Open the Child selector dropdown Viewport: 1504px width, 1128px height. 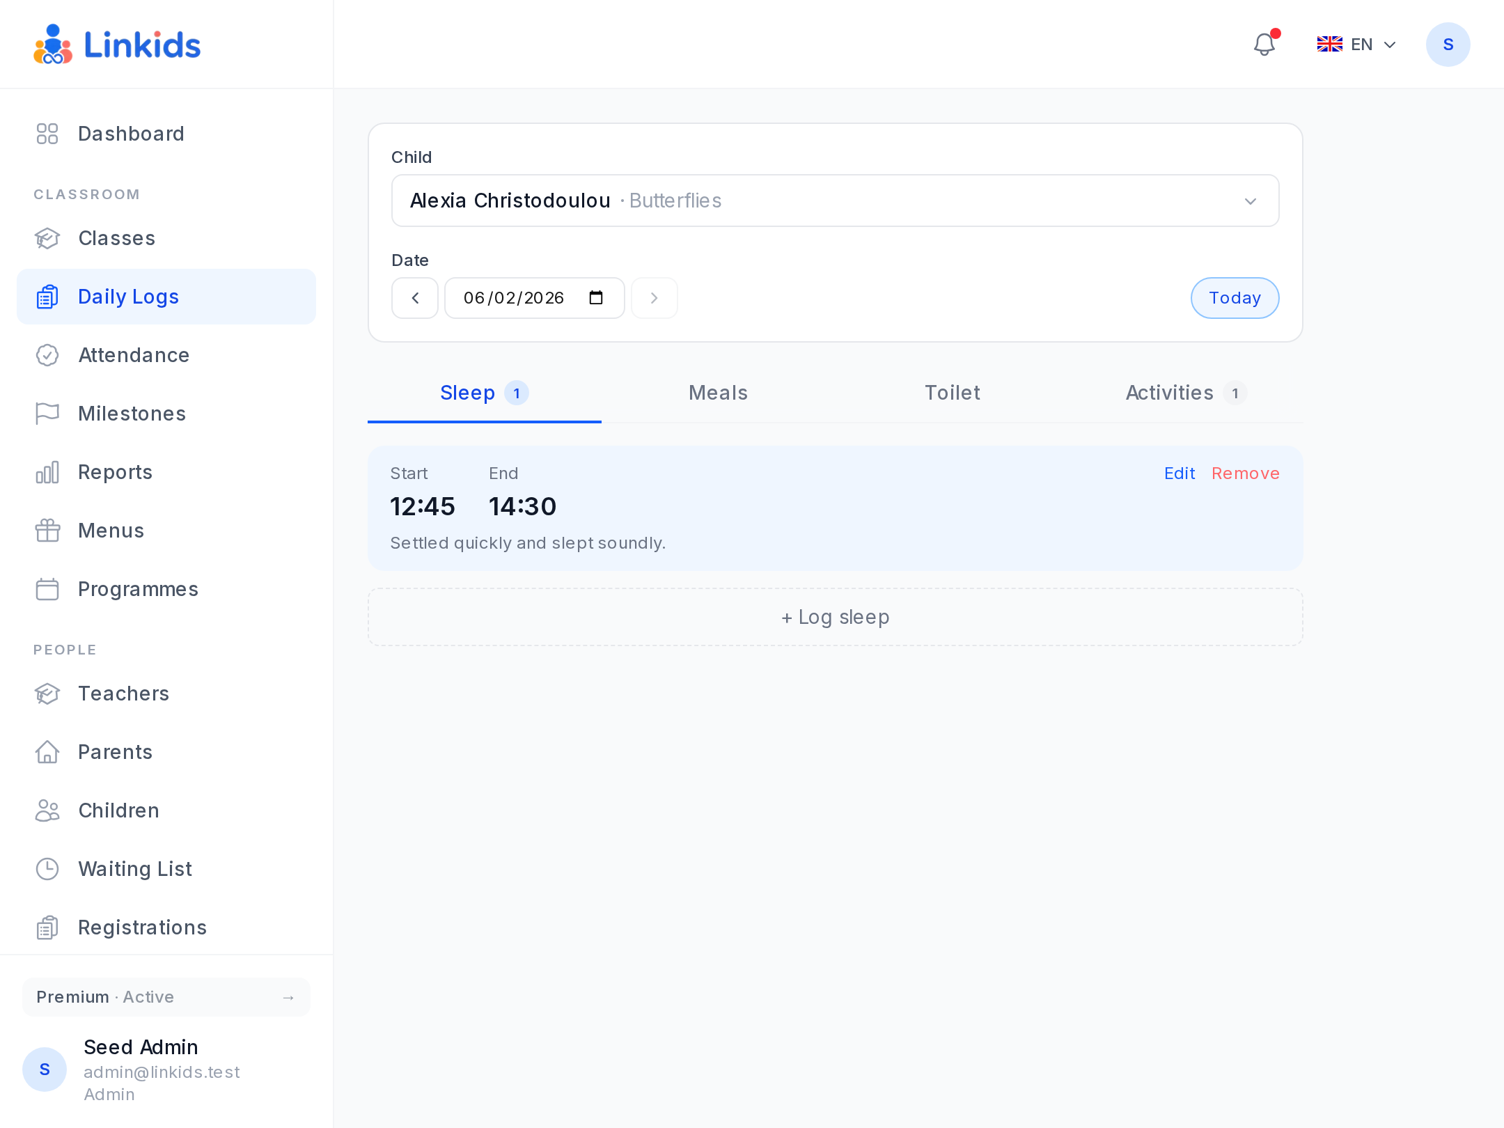(x=836, y=201)
